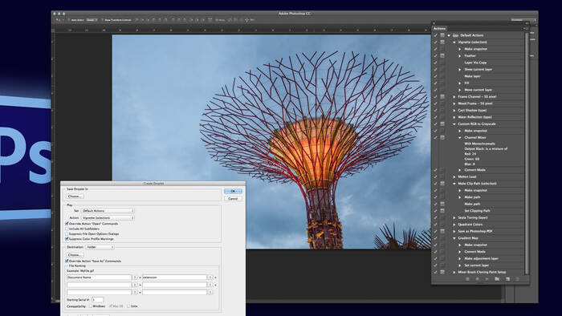Viewport: 562px width, 316px height.
Task: Collapse the Vignette (selection) action
Action: tap(454, 43)
